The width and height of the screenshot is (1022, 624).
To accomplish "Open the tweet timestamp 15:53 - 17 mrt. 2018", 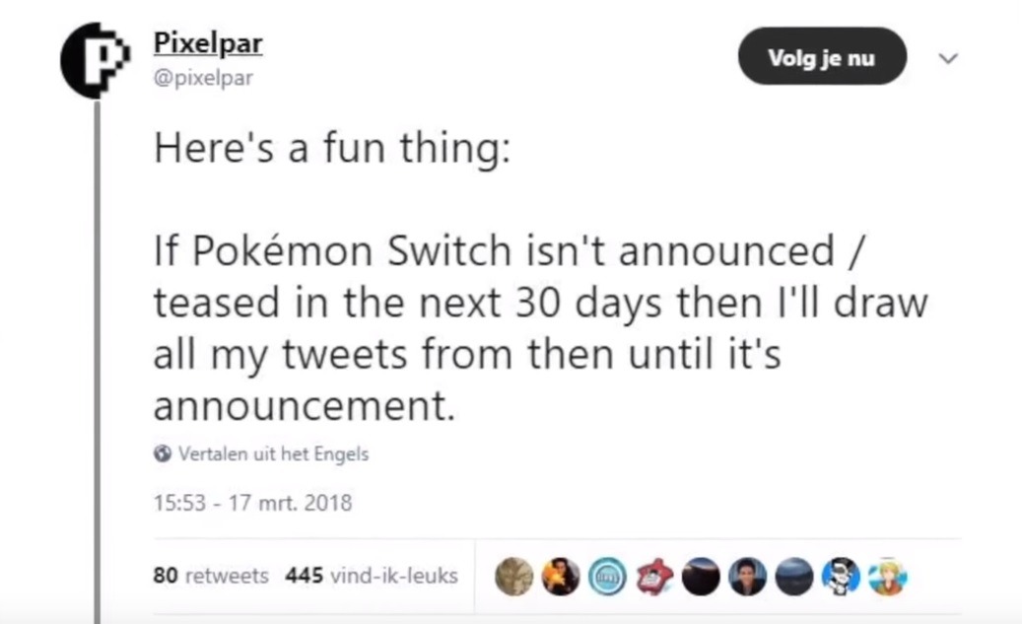I will (x=252, y=504).
